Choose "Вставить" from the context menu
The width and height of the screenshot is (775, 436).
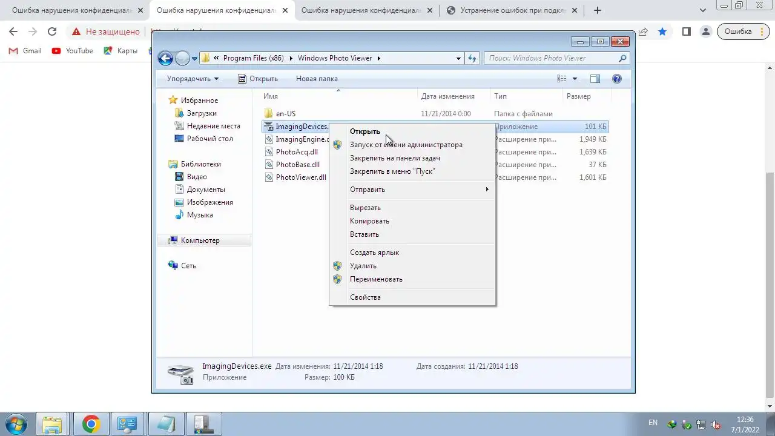point(412,234)
